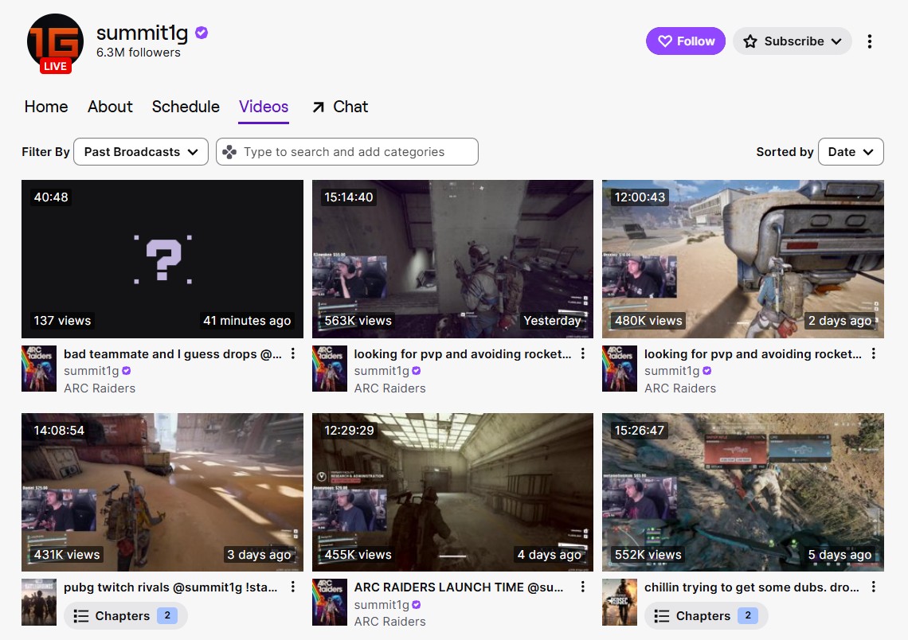Expand the Sorted by Date dropdown
908x640 pixels.
pyautogui.click(x=851, y=151)
